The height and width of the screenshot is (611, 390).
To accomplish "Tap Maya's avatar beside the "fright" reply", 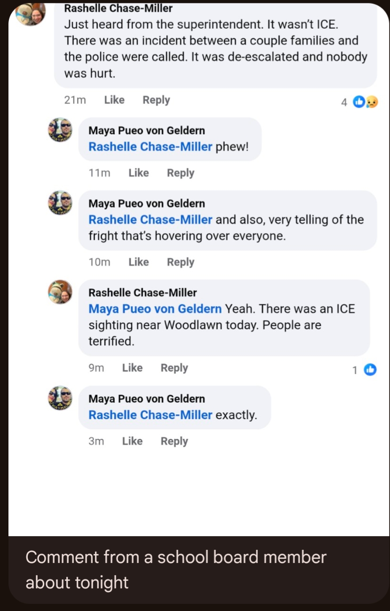I will 60,203.
